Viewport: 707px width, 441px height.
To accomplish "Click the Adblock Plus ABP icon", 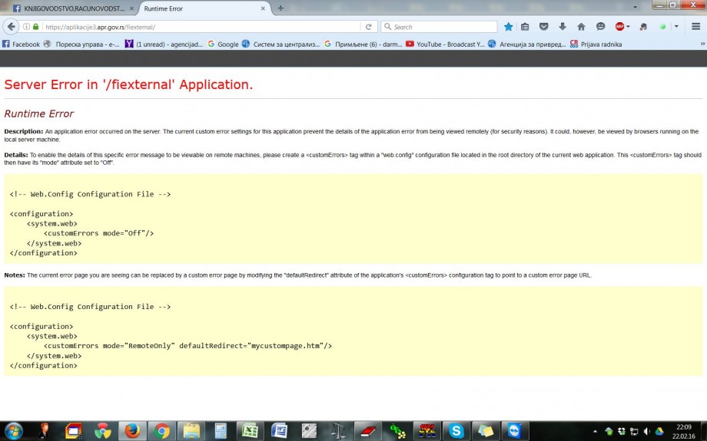I will [619, 27].
